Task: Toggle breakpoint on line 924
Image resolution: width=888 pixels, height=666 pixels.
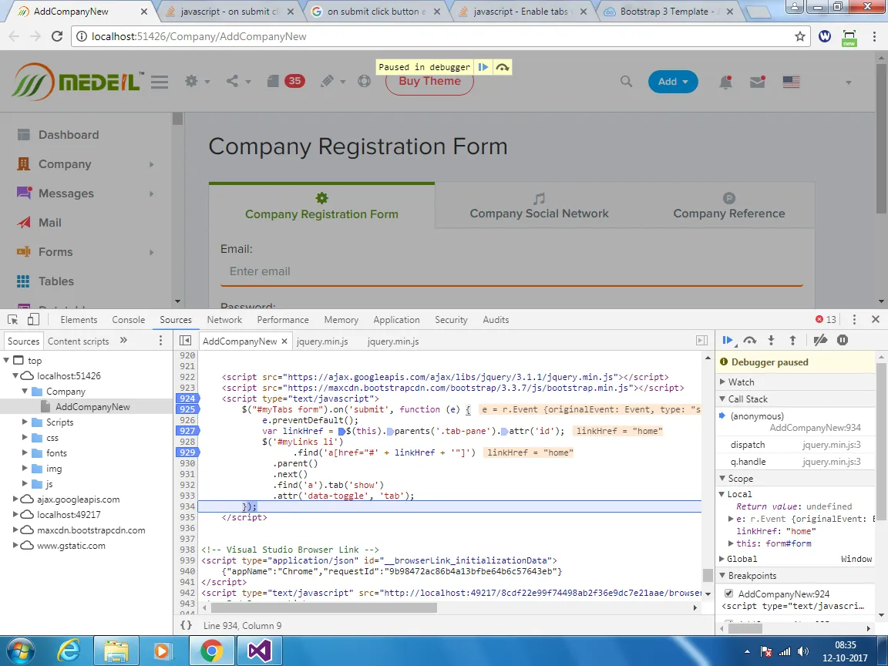Action: [x=187, y=398]
